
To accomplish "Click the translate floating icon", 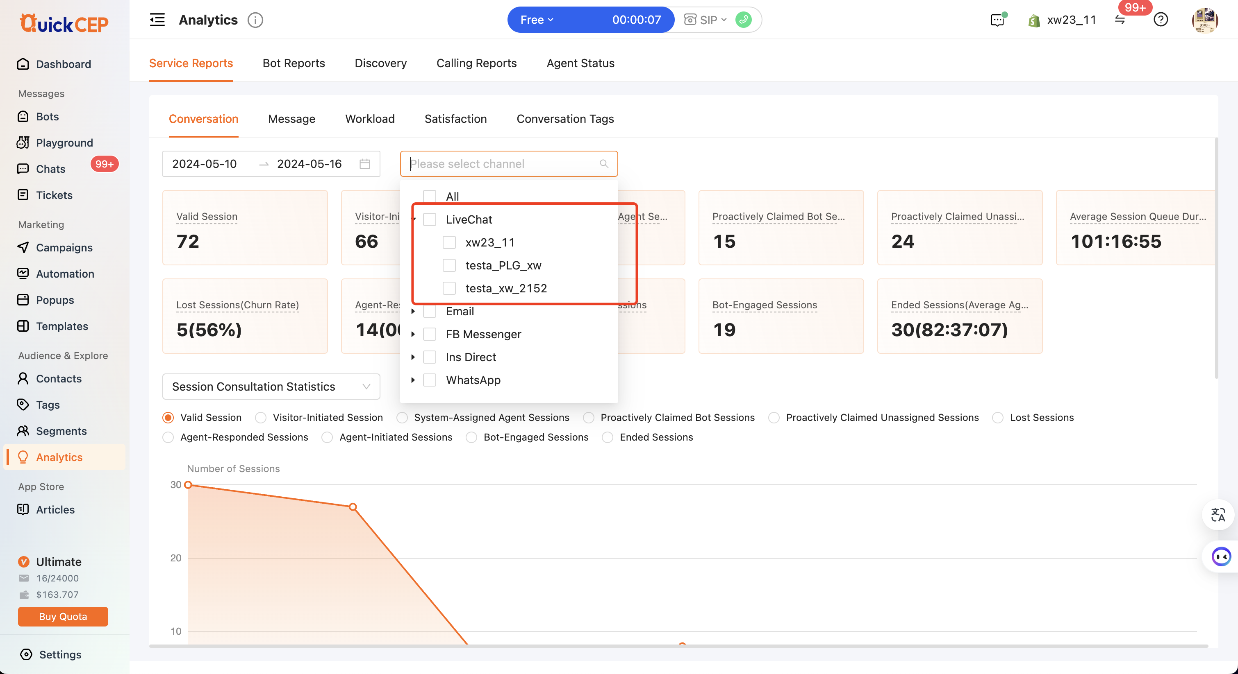I will click(1218, 515).
